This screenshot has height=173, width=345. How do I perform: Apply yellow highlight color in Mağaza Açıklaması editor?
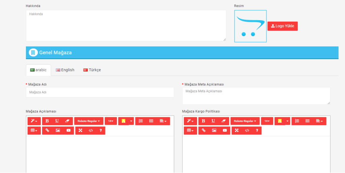tap(123, 121)
